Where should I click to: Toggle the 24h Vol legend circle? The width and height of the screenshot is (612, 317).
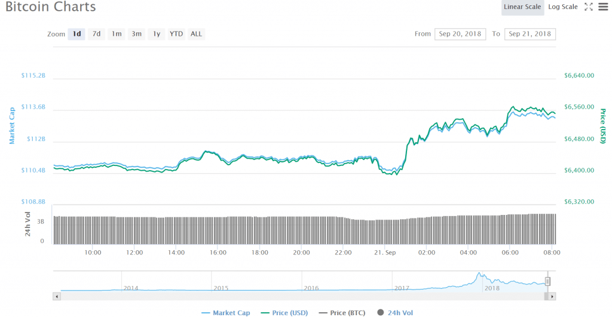tap(380, 312)
